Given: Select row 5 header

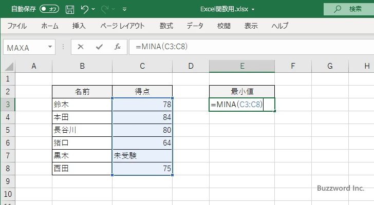Looking at the screenshot, I should (8, 130).
